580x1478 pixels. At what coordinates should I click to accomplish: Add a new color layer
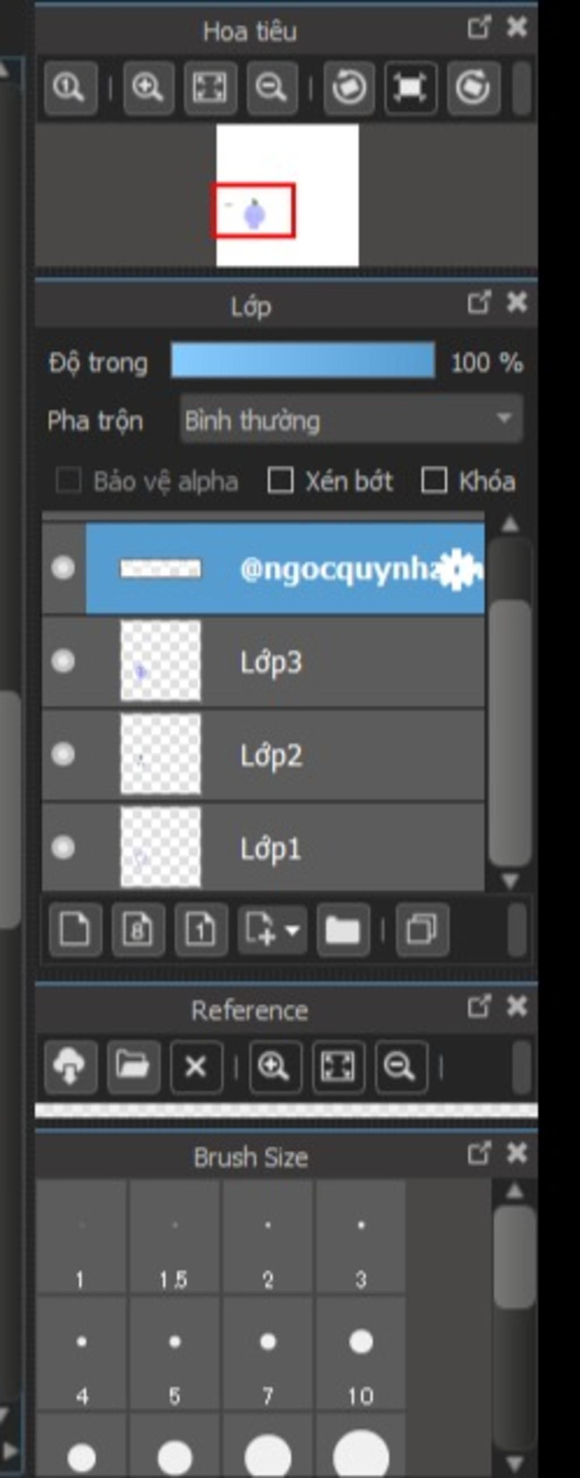tap(76, 929)
